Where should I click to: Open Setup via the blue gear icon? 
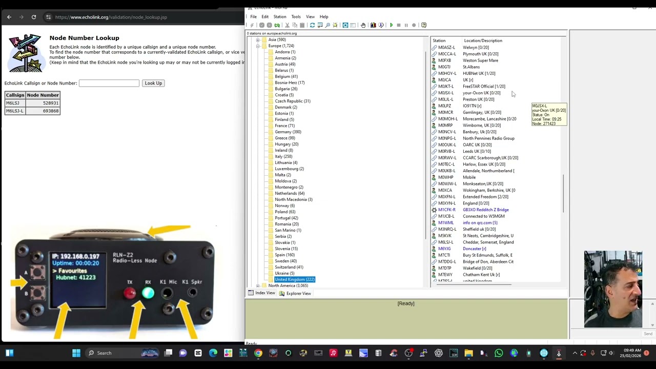pyautogui.click(x=345, y=25)
